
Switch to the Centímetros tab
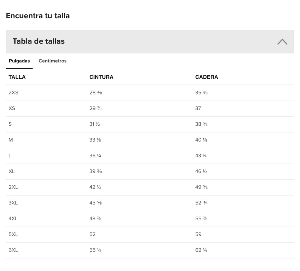click(52, 61)
